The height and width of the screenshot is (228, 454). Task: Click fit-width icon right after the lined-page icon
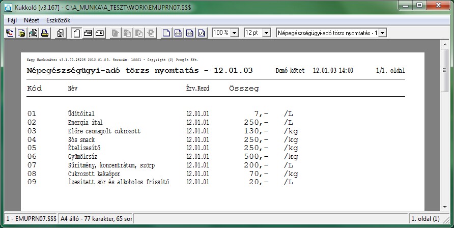(178, 33)
